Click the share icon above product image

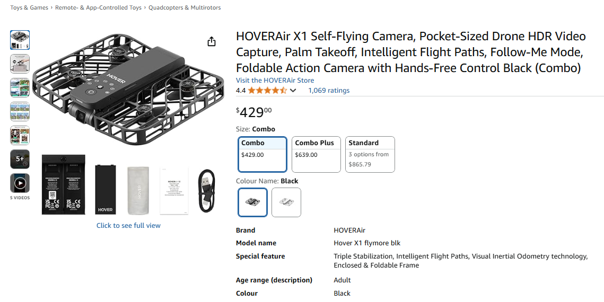click(x=212, y=41)
